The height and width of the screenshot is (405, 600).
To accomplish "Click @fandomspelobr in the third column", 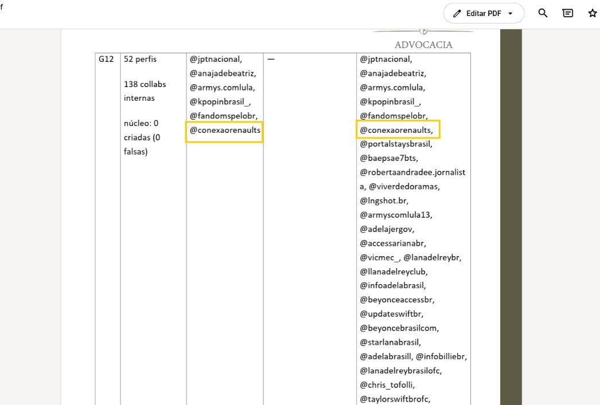I will point(224,116).
